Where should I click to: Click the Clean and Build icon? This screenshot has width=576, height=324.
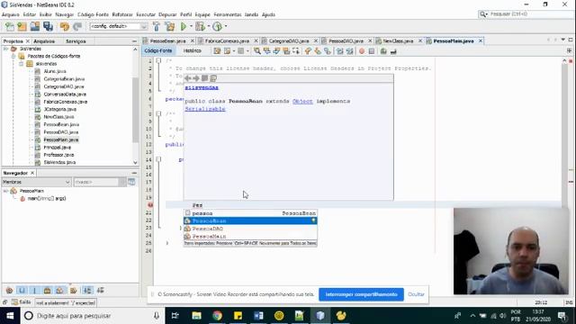tap(170, 26)
